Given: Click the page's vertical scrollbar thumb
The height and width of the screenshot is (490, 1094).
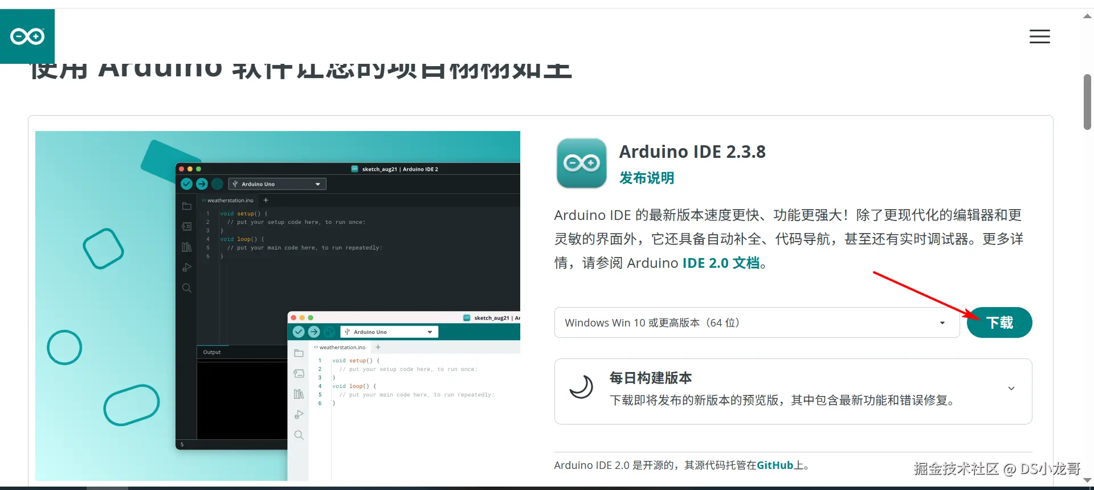Looking at the screenshot, I should pyautogui.click(x=1087, y=102).
